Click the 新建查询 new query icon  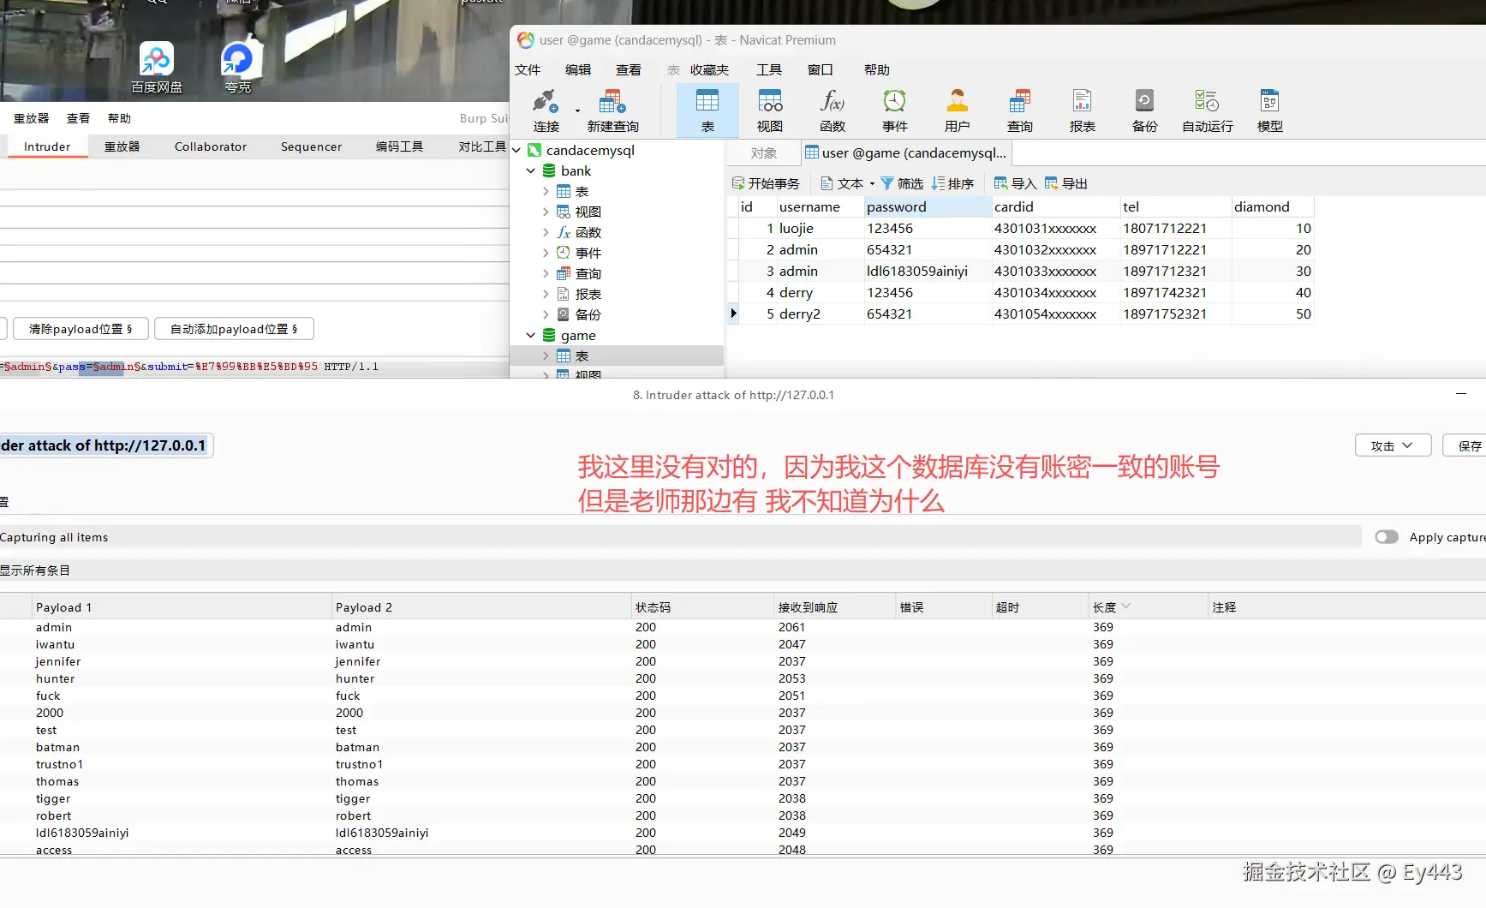[612, 111]
